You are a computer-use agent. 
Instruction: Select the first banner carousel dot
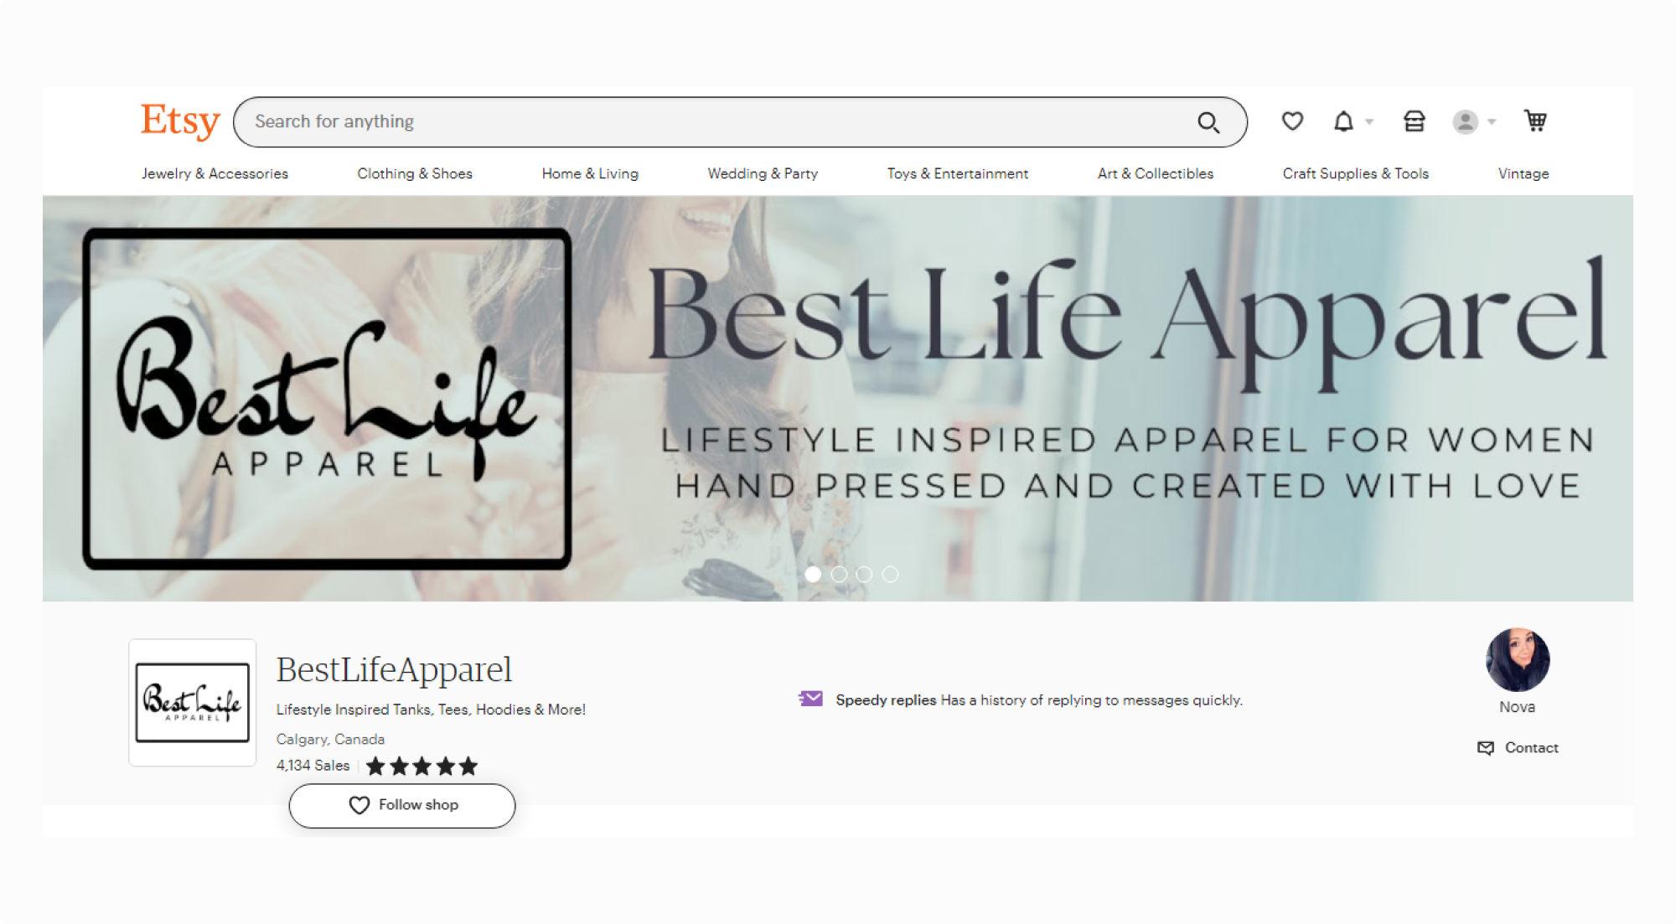click(813, 575)
